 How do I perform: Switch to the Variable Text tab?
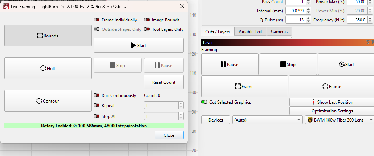(x=250, y=32)
